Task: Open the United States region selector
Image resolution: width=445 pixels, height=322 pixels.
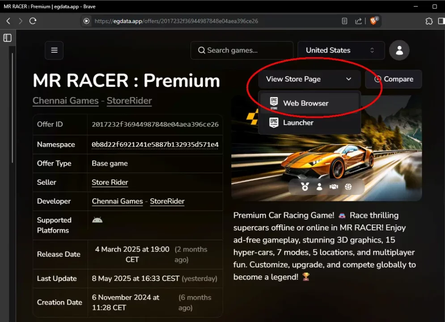Action: (x=340, y=50)
